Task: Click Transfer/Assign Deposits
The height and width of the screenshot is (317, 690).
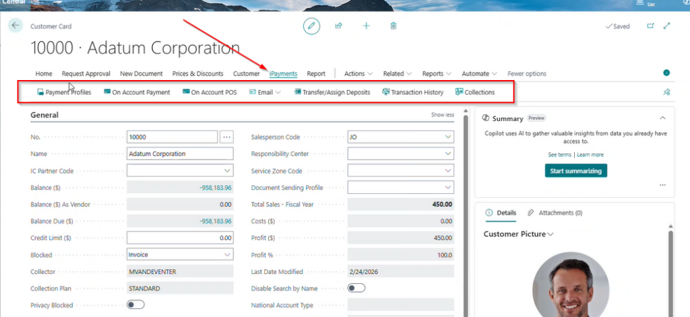Action: point(332,92)
